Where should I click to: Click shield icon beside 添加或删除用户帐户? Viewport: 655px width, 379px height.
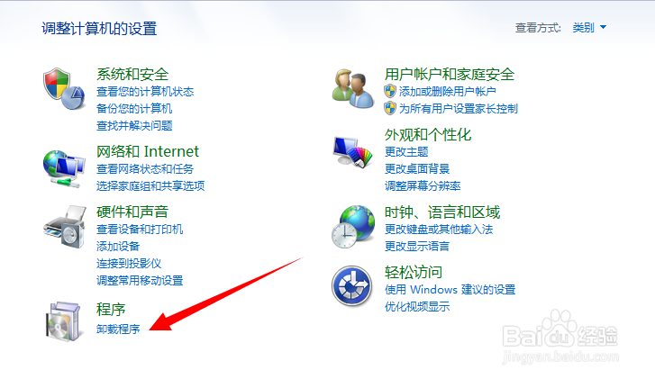click(x=390, y=91)
